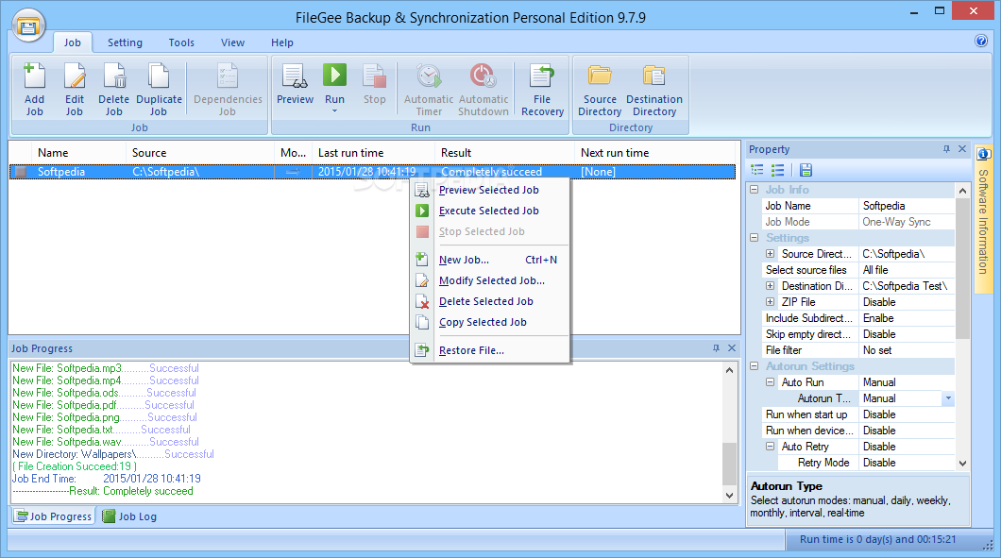Click the blue help question icon
Viewport: 1001px width, 558px height.
981,41
